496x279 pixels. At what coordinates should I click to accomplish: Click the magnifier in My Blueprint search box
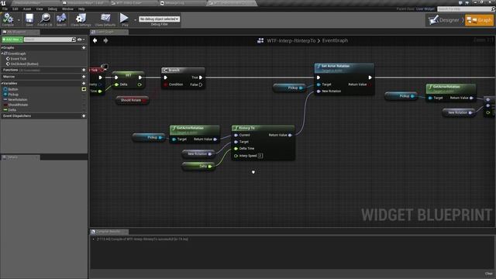74,40
